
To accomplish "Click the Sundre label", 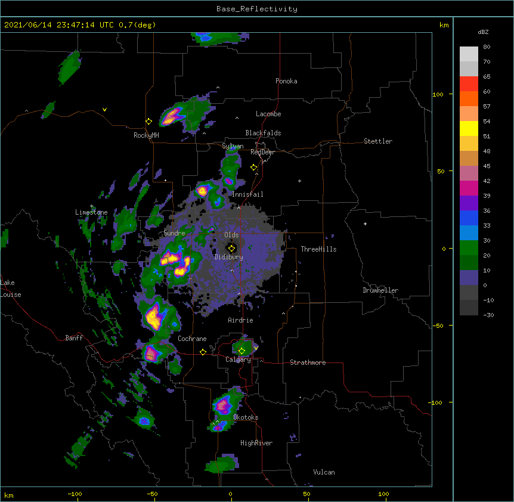I will tap(174, 233).
